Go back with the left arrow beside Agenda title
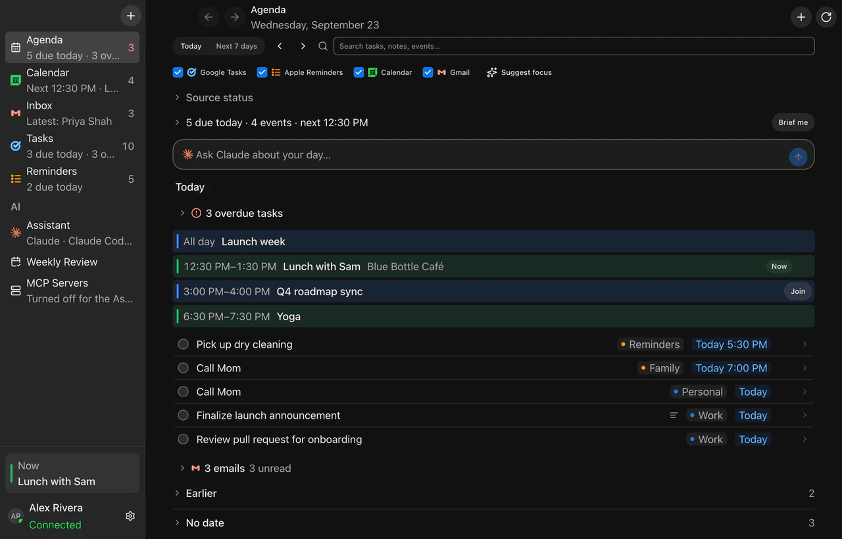 [209, 17]
